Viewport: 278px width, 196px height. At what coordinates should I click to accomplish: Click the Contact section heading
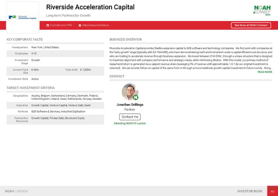click(118, 76)
